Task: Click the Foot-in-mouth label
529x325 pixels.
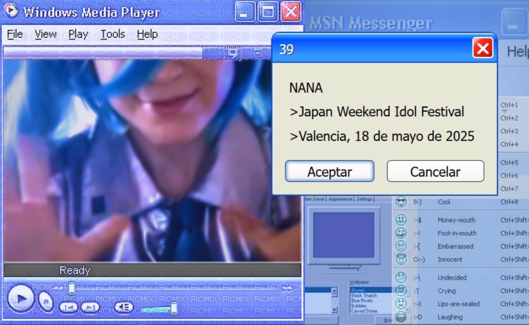Action: (457, 233)
